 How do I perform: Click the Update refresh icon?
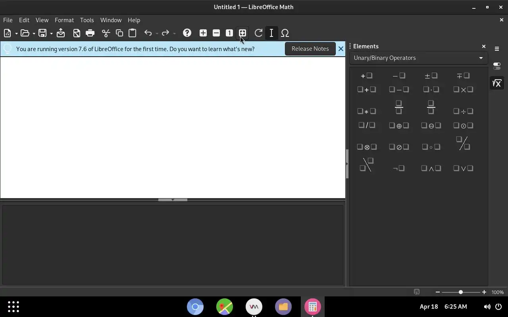pos(258,33)
